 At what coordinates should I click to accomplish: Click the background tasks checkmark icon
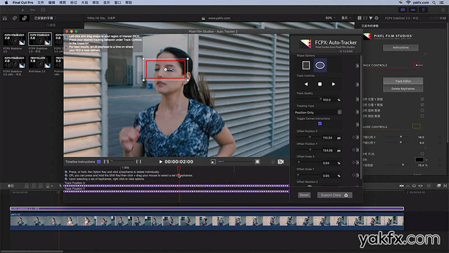pyautogui.click(x=43, y=10)
